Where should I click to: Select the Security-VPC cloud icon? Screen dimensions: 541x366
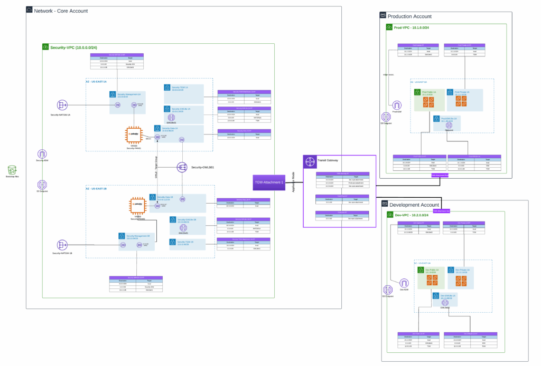[x=46, y=47]
